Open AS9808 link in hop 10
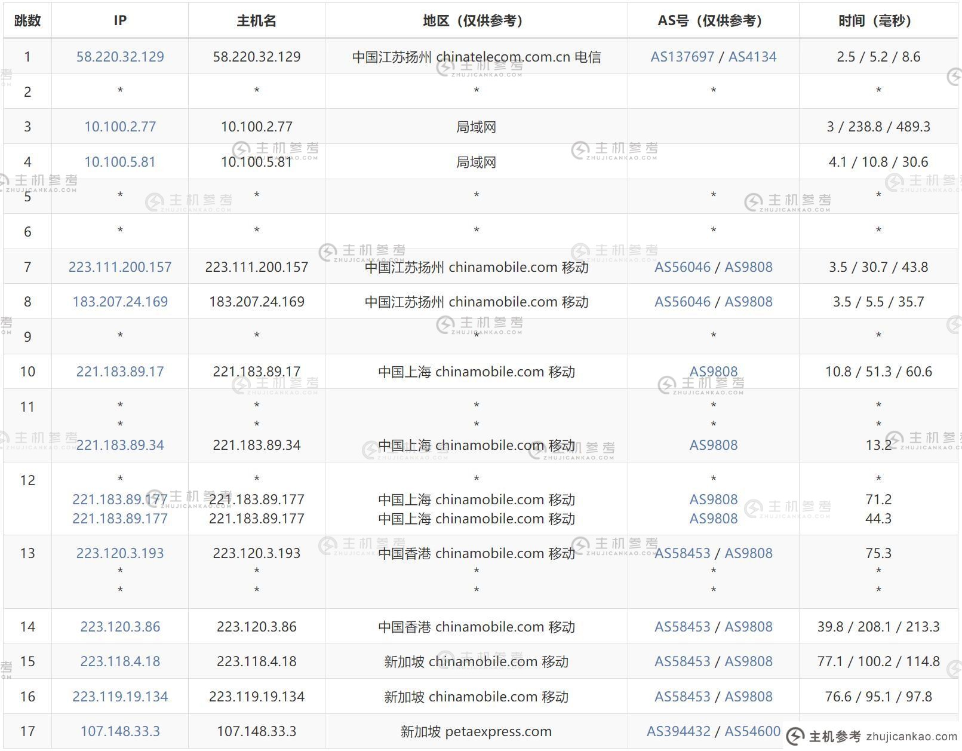 (714, 372)
